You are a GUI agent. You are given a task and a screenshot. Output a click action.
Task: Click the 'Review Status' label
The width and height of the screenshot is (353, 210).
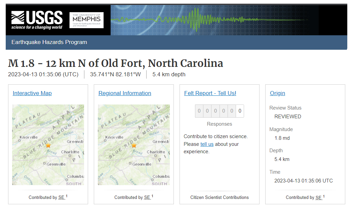(x=285, y=108)
